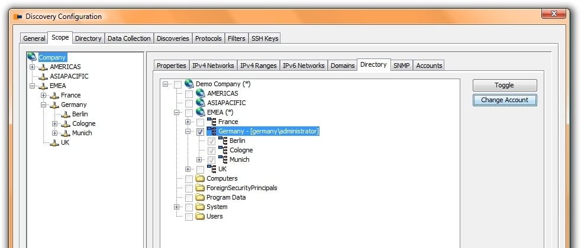
Task: Click the AMERICAS globe icon in directory tree
Action: point(201,93)
